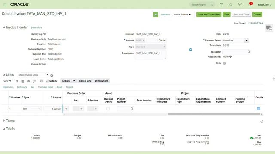Click the Allocate button
Image resolution: width=275 pixels, height=154 pixels.
click(x=66, y=81)
